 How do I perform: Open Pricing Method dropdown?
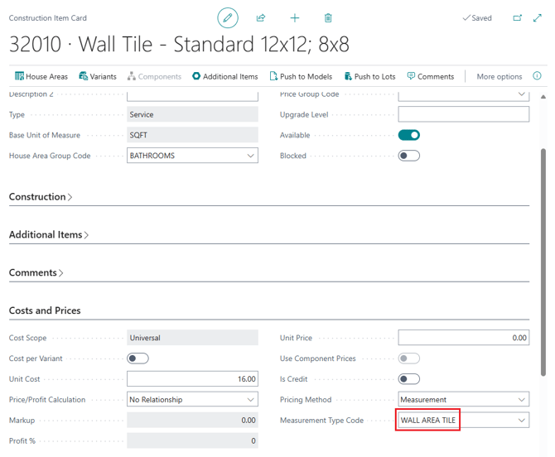(521, 399)
